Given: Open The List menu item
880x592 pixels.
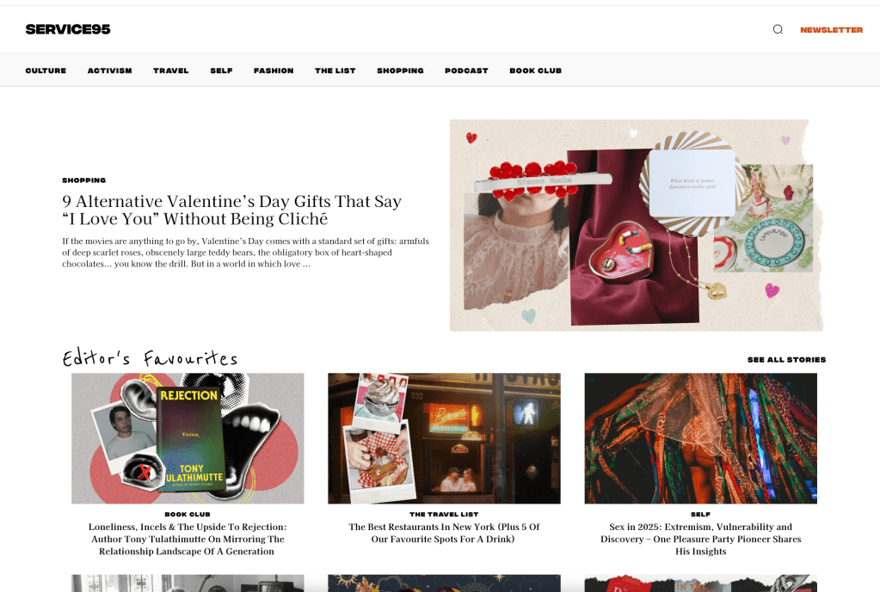Looking at the screenshot, I should (x=335, y=70).
